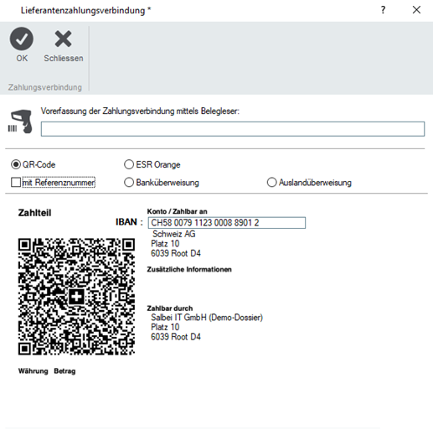This screenshot has width=433, height=430.
Task: Click the Währung label
Action: coord(33,371)
